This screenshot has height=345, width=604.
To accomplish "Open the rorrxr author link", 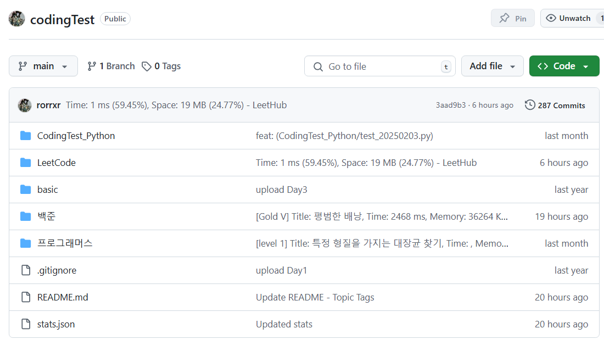I will click(48, 105).
